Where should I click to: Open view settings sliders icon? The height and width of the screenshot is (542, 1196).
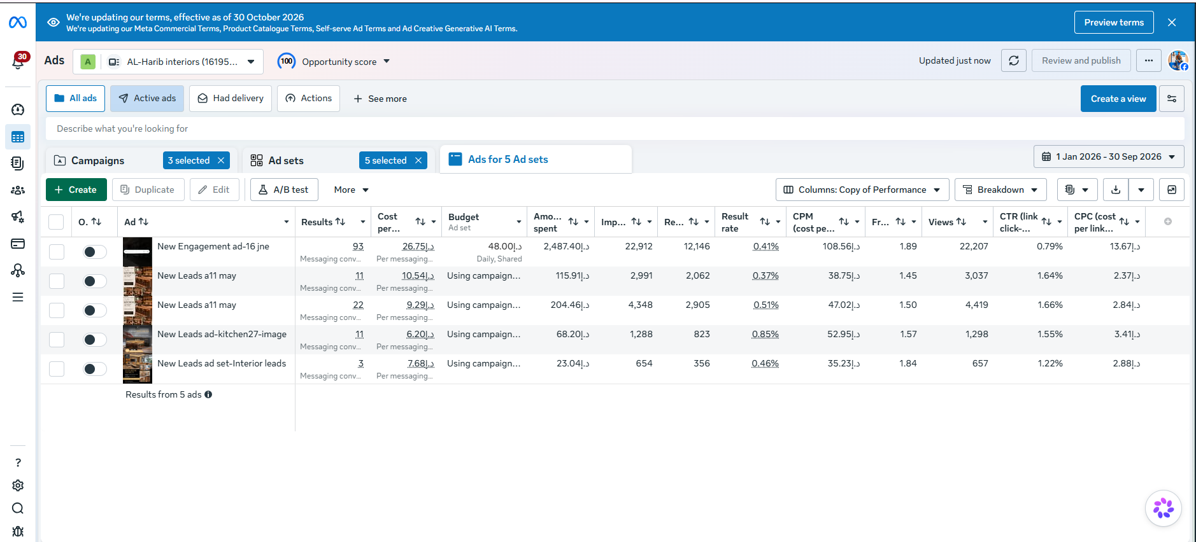point(1172,99)
